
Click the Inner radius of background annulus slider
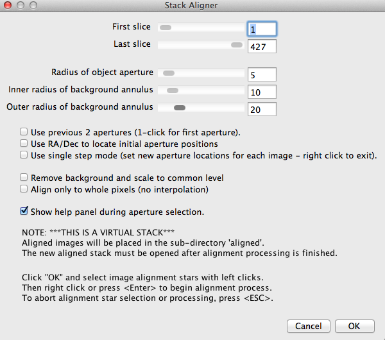201,90
